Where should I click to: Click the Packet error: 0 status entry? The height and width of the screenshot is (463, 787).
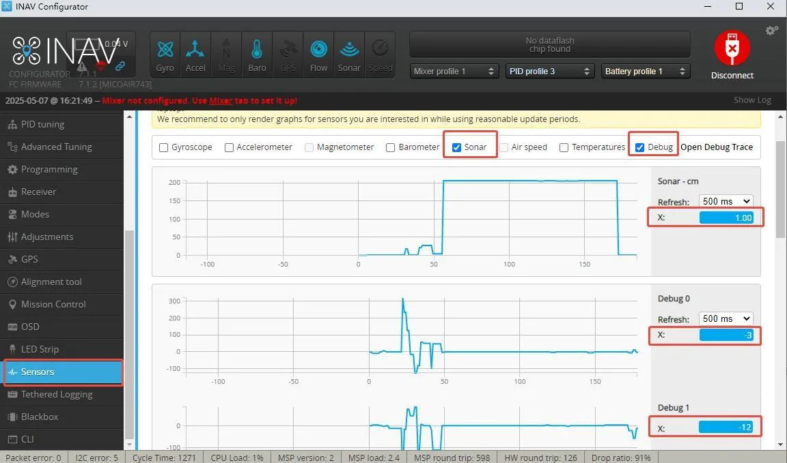33,458
